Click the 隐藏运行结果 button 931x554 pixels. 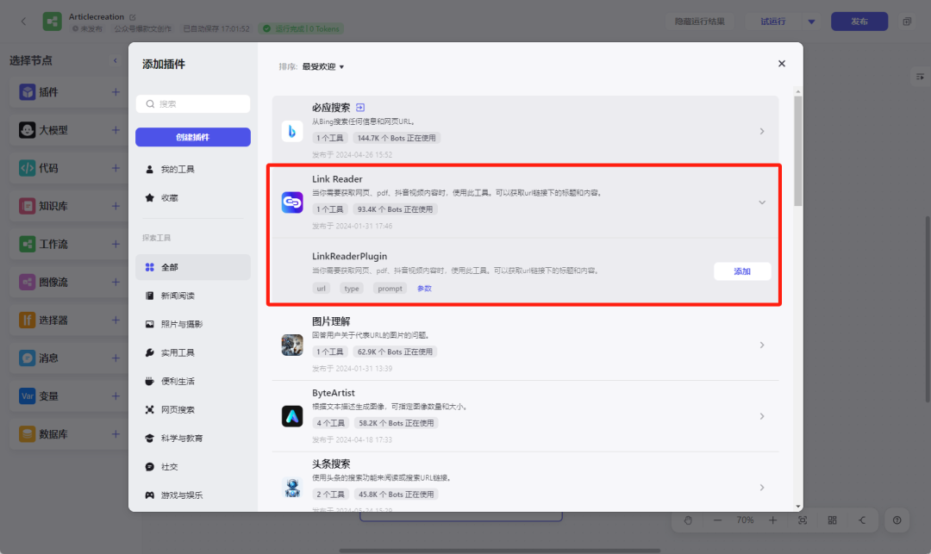coord(699,22)
